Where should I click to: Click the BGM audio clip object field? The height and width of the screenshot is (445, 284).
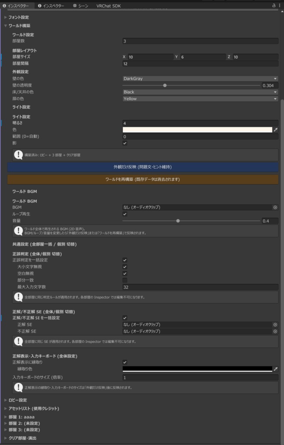(x=197, y=207)
